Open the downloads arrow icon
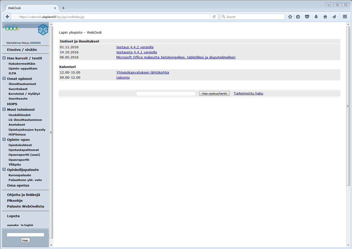The height and width of the screenshot is (249, 352). click(x=316, y=17)
